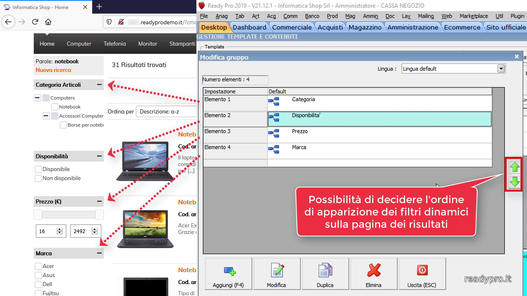The image size is (527, 296).
Task: Open a new browser tab with plus
Action: [99, 7]
